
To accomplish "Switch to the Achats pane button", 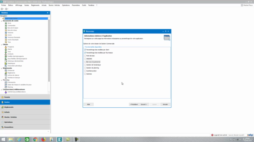I will point(25,112).
